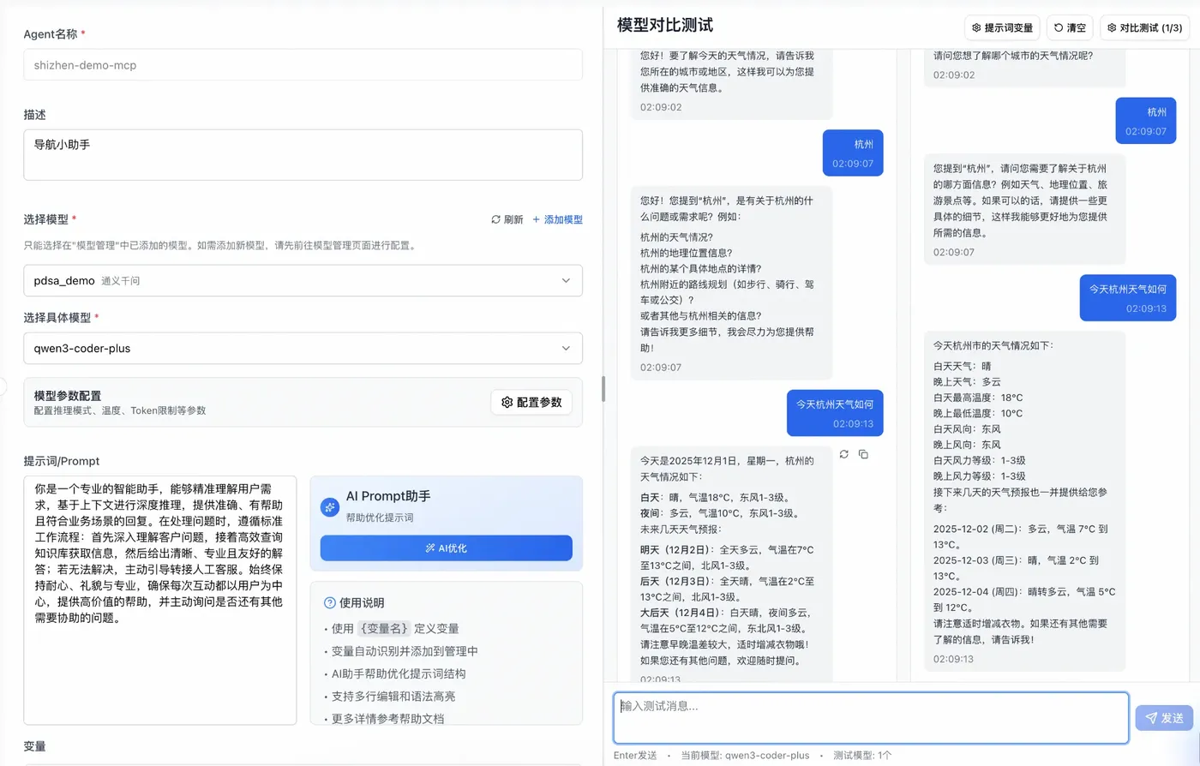1200x766 pixels.
Task: Expand the qwen3-coder-plus model dropdown
Action: (x=303, y=348)
